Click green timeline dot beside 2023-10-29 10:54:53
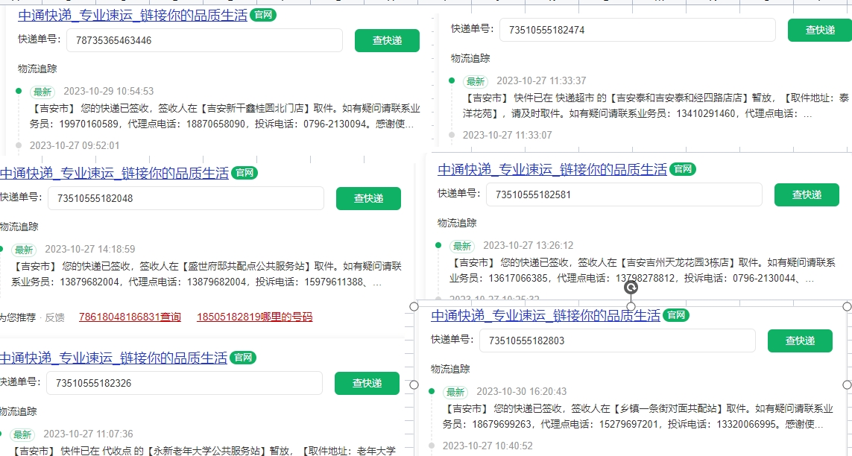This screenshot has height=456, width=852. click(x=19, y=91)
